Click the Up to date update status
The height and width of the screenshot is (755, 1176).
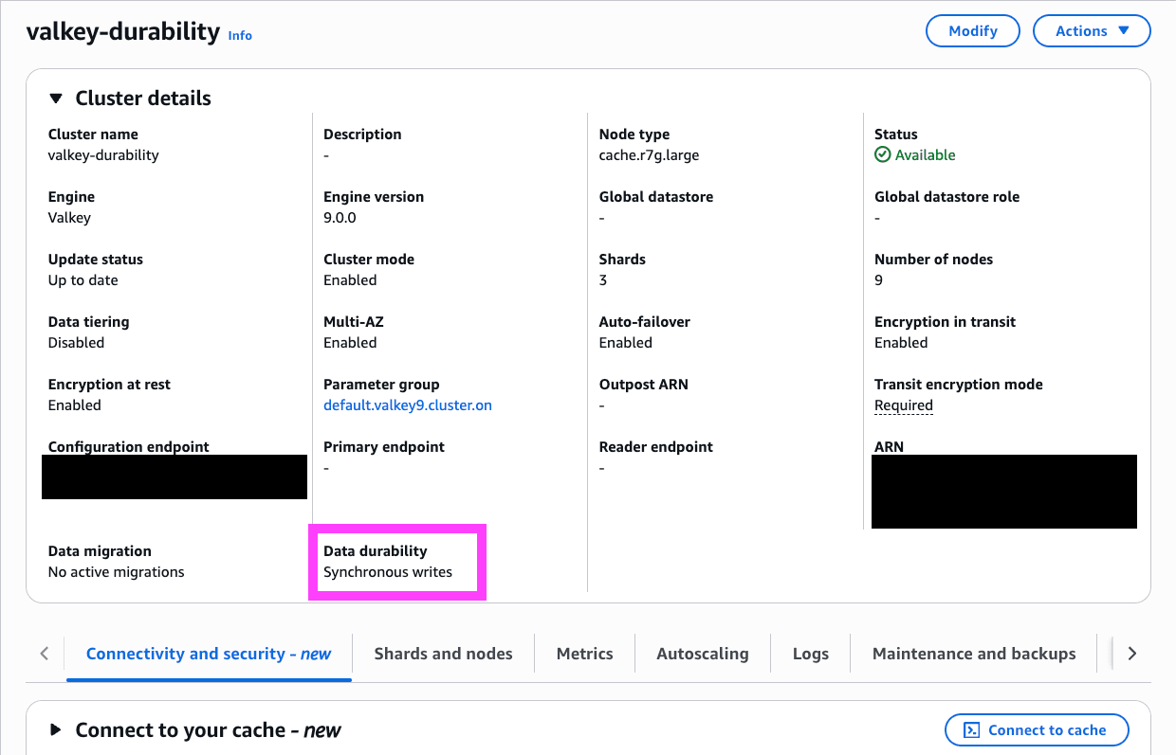click(83, 280)
